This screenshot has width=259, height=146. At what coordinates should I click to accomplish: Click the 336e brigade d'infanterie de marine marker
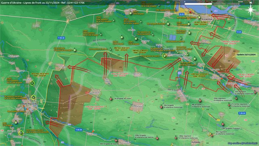point(157,138)
